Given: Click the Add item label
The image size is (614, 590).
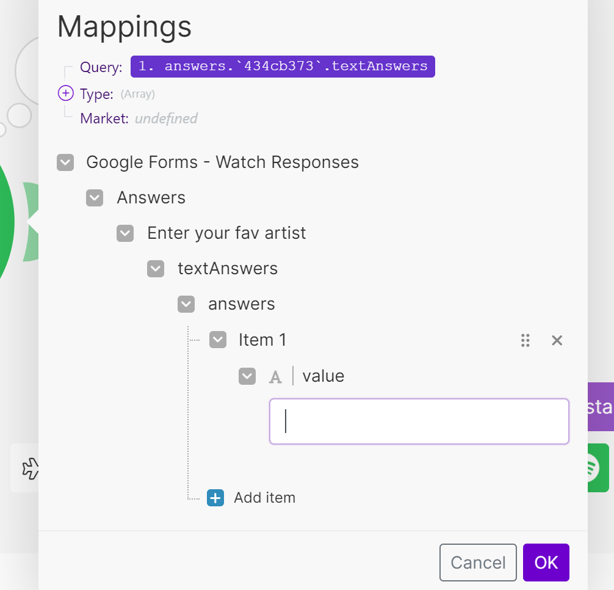Looking at the screenshot, I should tap(264, 498).
